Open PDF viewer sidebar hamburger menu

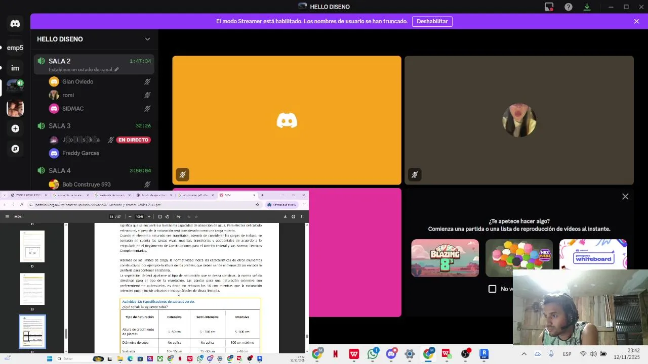7,216
